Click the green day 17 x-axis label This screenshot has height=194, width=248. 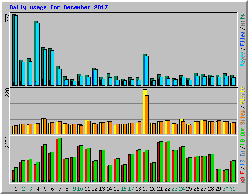pyautogui.click(x=131, y=189)
